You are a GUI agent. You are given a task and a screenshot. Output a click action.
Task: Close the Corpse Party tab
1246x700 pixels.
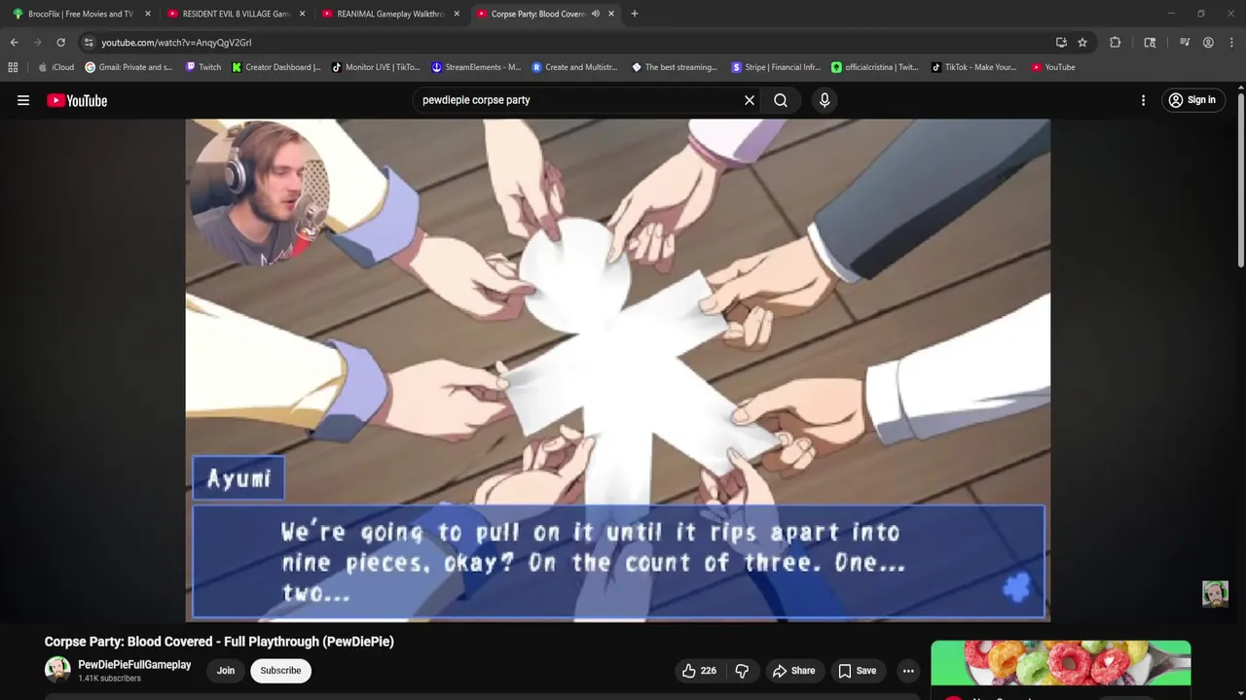[611, 14]
